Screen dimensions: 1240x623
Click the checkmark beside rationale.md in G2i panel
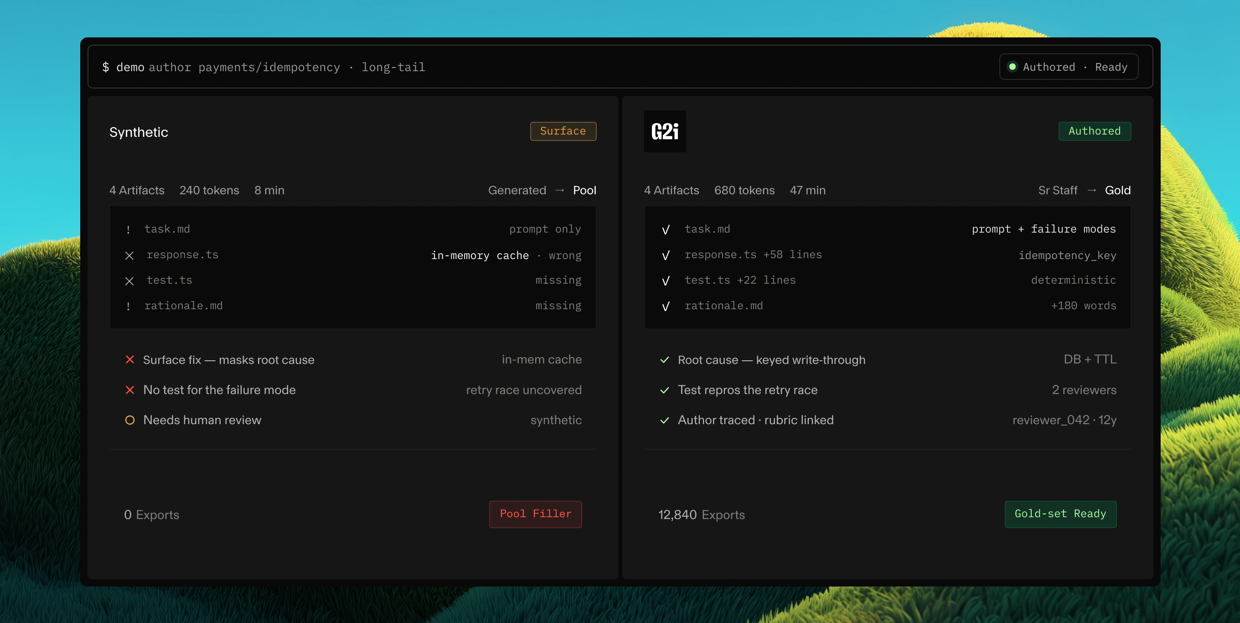pos(666,306)
